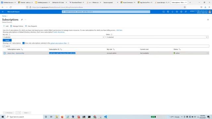212x119 pixels.
Task: Click the Microsoft Azure header title
Action: click(14, 12)
